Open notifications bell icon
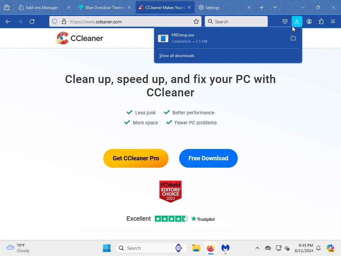The width and height of the screenshot is (341, 256). tap(318, 248)
